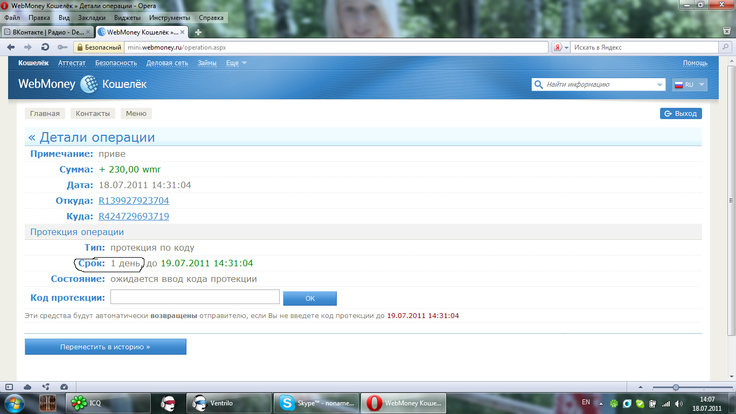
Task: Open the Правка menu
Action: click(x=39, y=18)
